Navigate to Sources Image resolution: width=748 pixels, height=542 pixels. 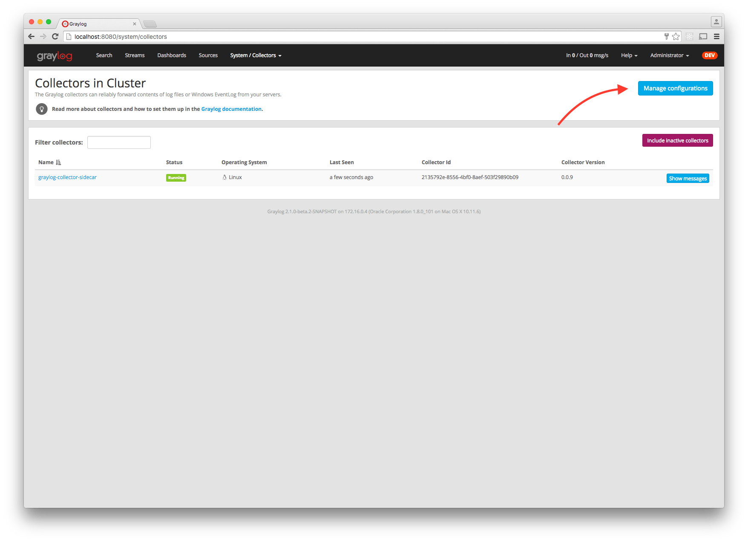point(208,55)
